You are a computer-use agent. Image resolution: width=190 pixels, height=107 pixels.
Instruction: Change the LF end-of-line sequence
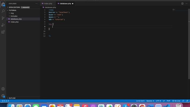pos(164,101)
